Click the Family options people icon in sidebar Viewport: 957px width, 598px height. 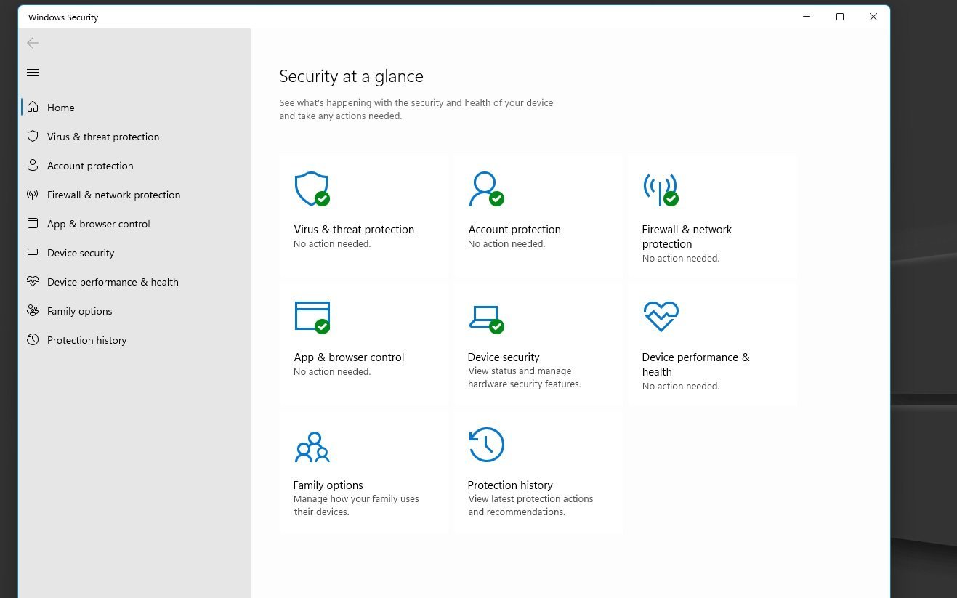click(33, 310)
